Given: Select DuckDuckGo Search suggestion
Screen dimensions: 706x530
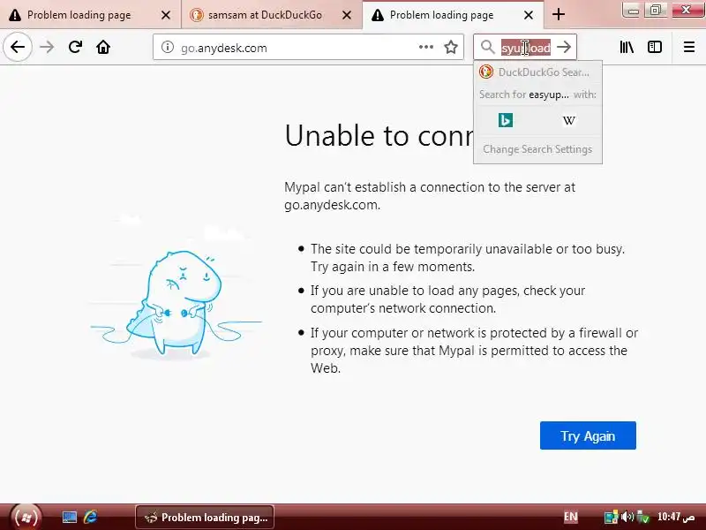Looking at the screenshot, I should [537, 72].
